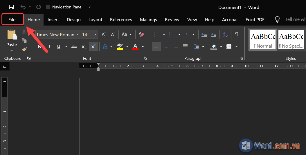
Task: Click the Clear All Formatting eraser icon
Action: 141,35
